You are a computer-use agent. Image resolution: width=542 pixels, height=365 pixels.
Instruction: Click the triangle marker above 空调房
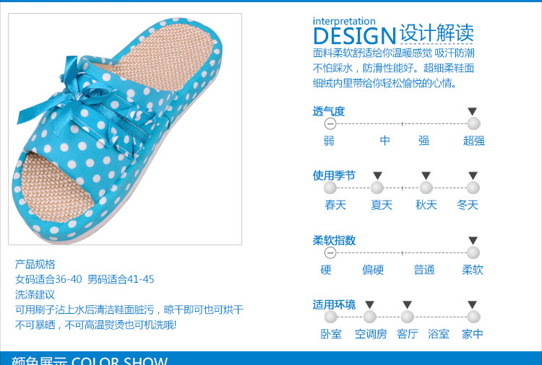[x=369, y=304]
